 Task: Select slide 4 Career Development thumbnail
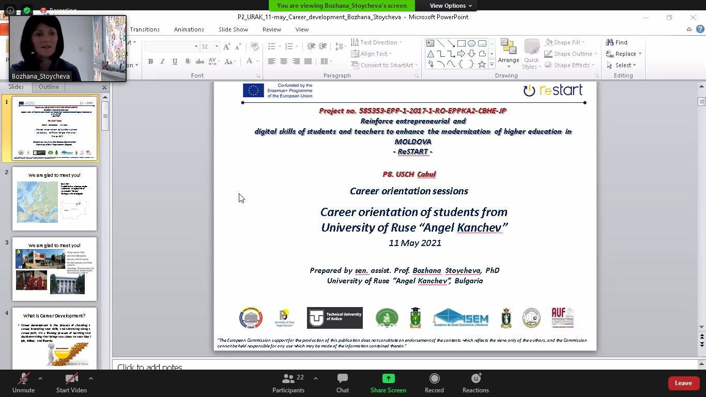coord(54,339)
